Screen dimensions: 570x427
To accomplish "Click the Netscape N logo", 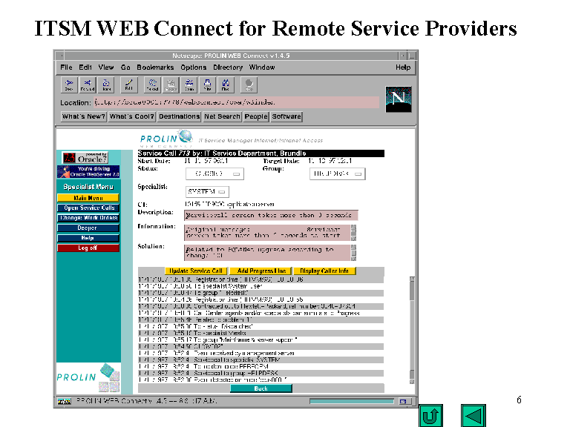I will pyautogui.click(x=398, y=98).
